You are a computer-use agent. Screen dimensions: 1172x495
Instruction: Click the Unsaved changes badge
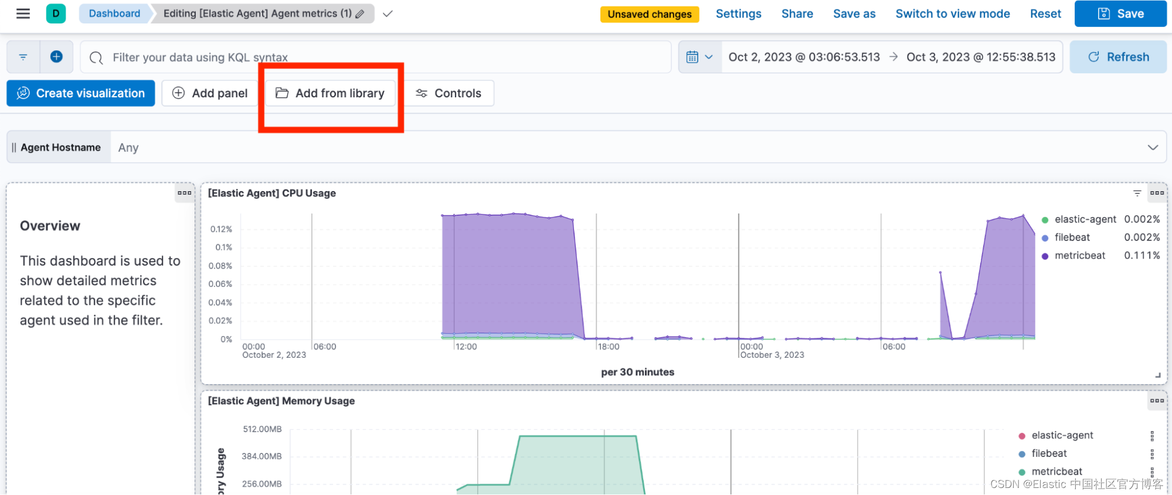[x=649, y=14]
